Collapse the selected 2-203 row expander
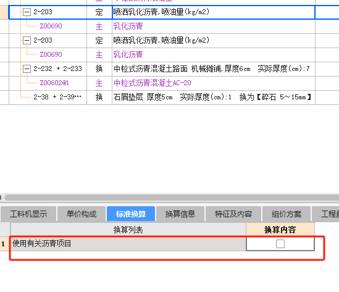Image resolution: width=339 pixels, height=292 pixels. [27, 12]
